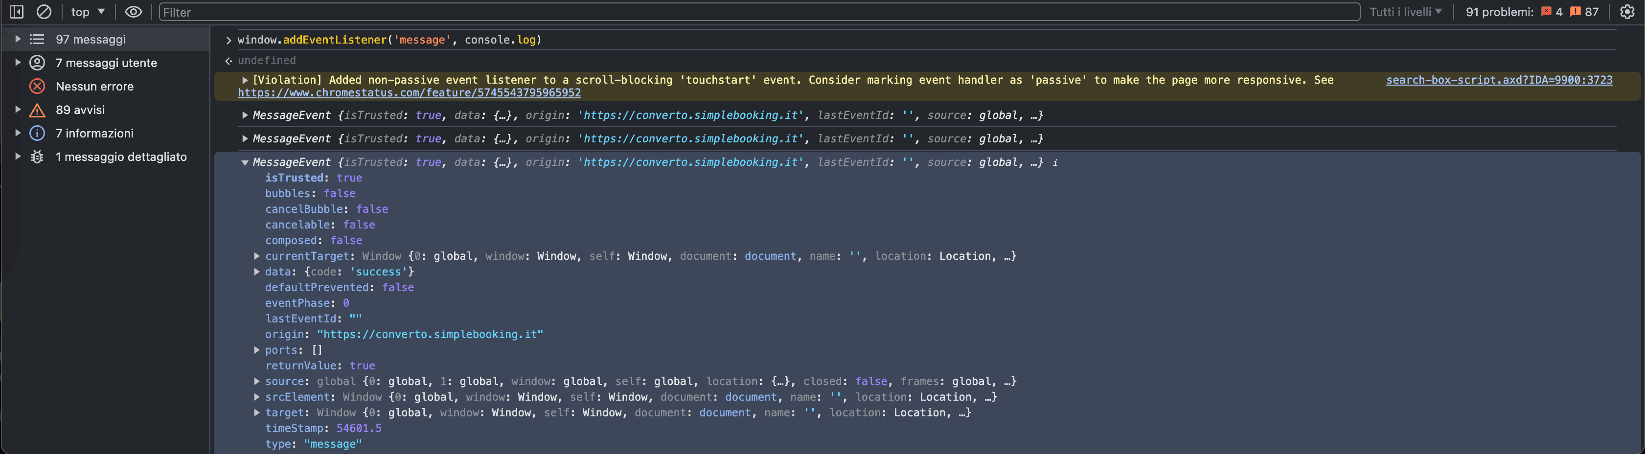Click the isTrusted: true property line
Screen dimensions: 1645x454
[x=314, y=178]
